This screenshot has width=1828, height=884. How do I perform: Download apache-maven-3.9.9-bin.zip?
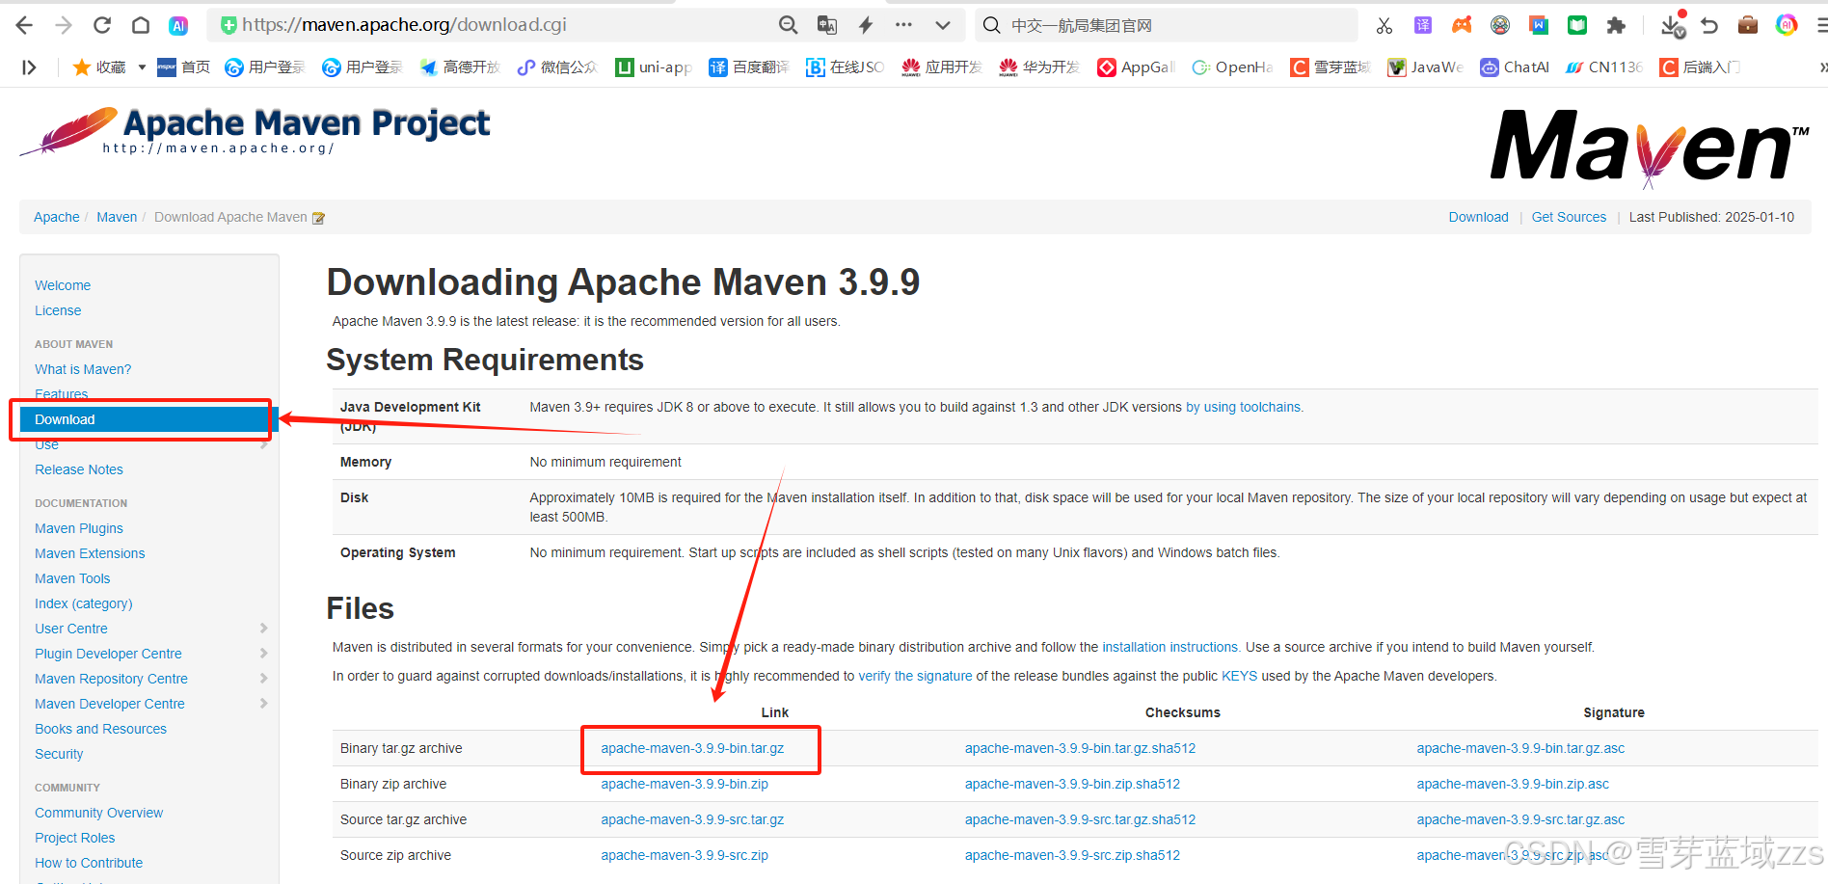click(685, 784)
